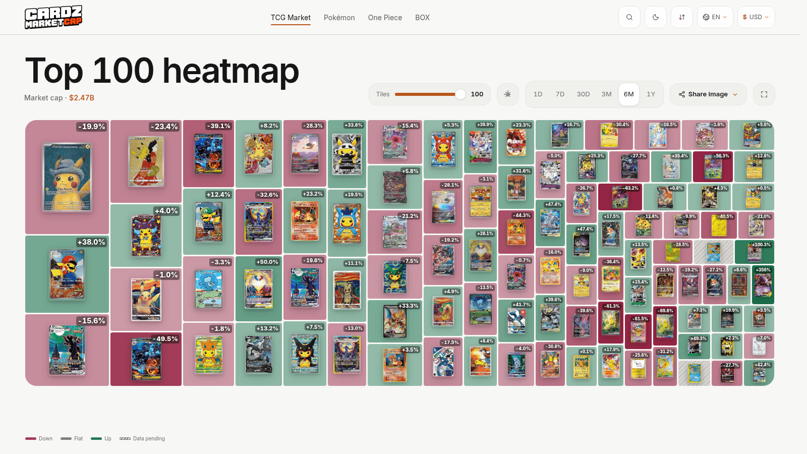
Task: Open the Pokémon tab
Action: click(339, 18)
